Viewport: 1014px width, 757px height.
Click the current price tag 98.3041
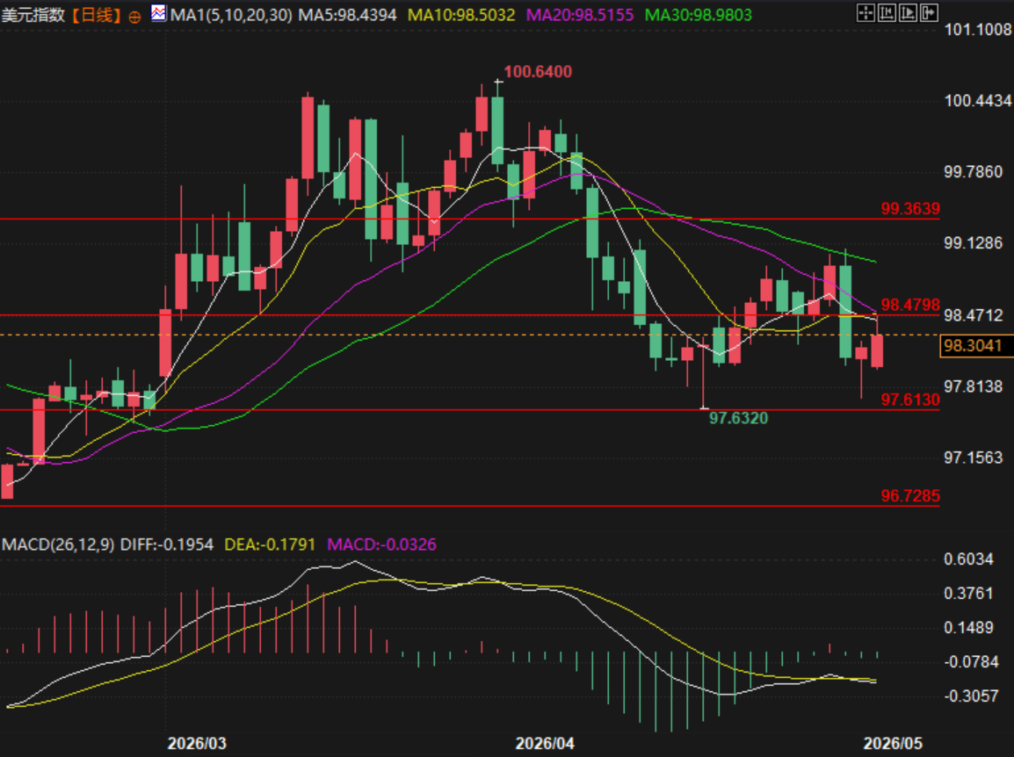click(x=976, y=346)
